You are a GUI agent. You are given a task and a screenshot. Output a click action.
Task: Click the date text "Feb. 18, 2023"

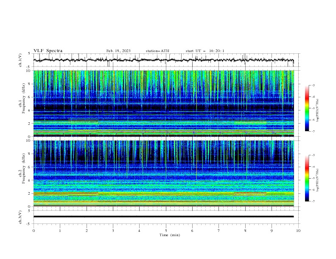point(118,51)
